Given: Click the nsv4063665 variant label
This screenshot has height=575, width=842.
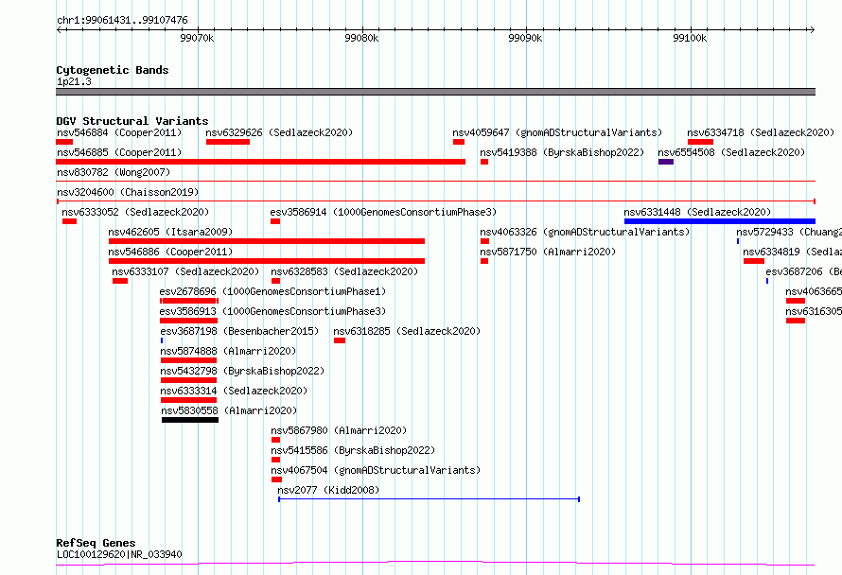Looking at the screenshot, I should tap(814, 291).
